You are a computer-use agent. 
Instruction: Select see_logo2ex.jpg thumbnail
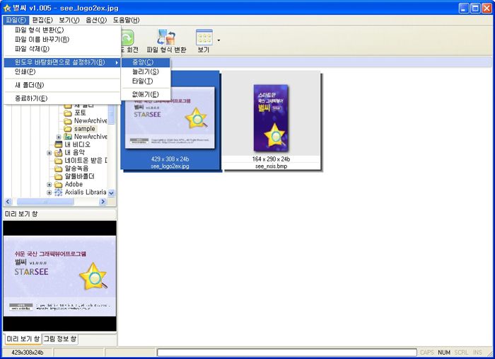tap(170, 121)
